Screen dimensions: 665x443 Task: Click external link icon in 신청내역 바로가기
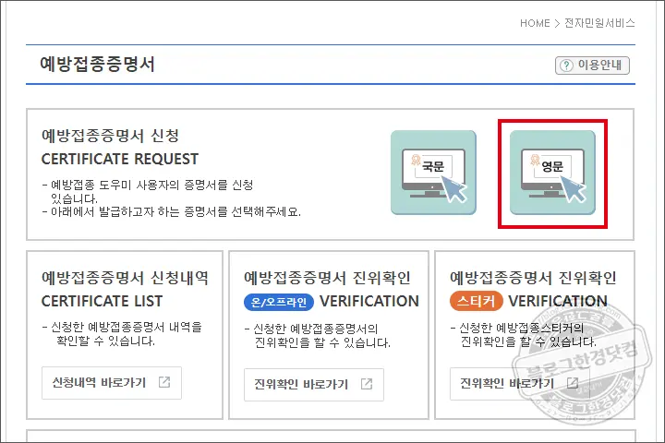click(x=164, y=382)
